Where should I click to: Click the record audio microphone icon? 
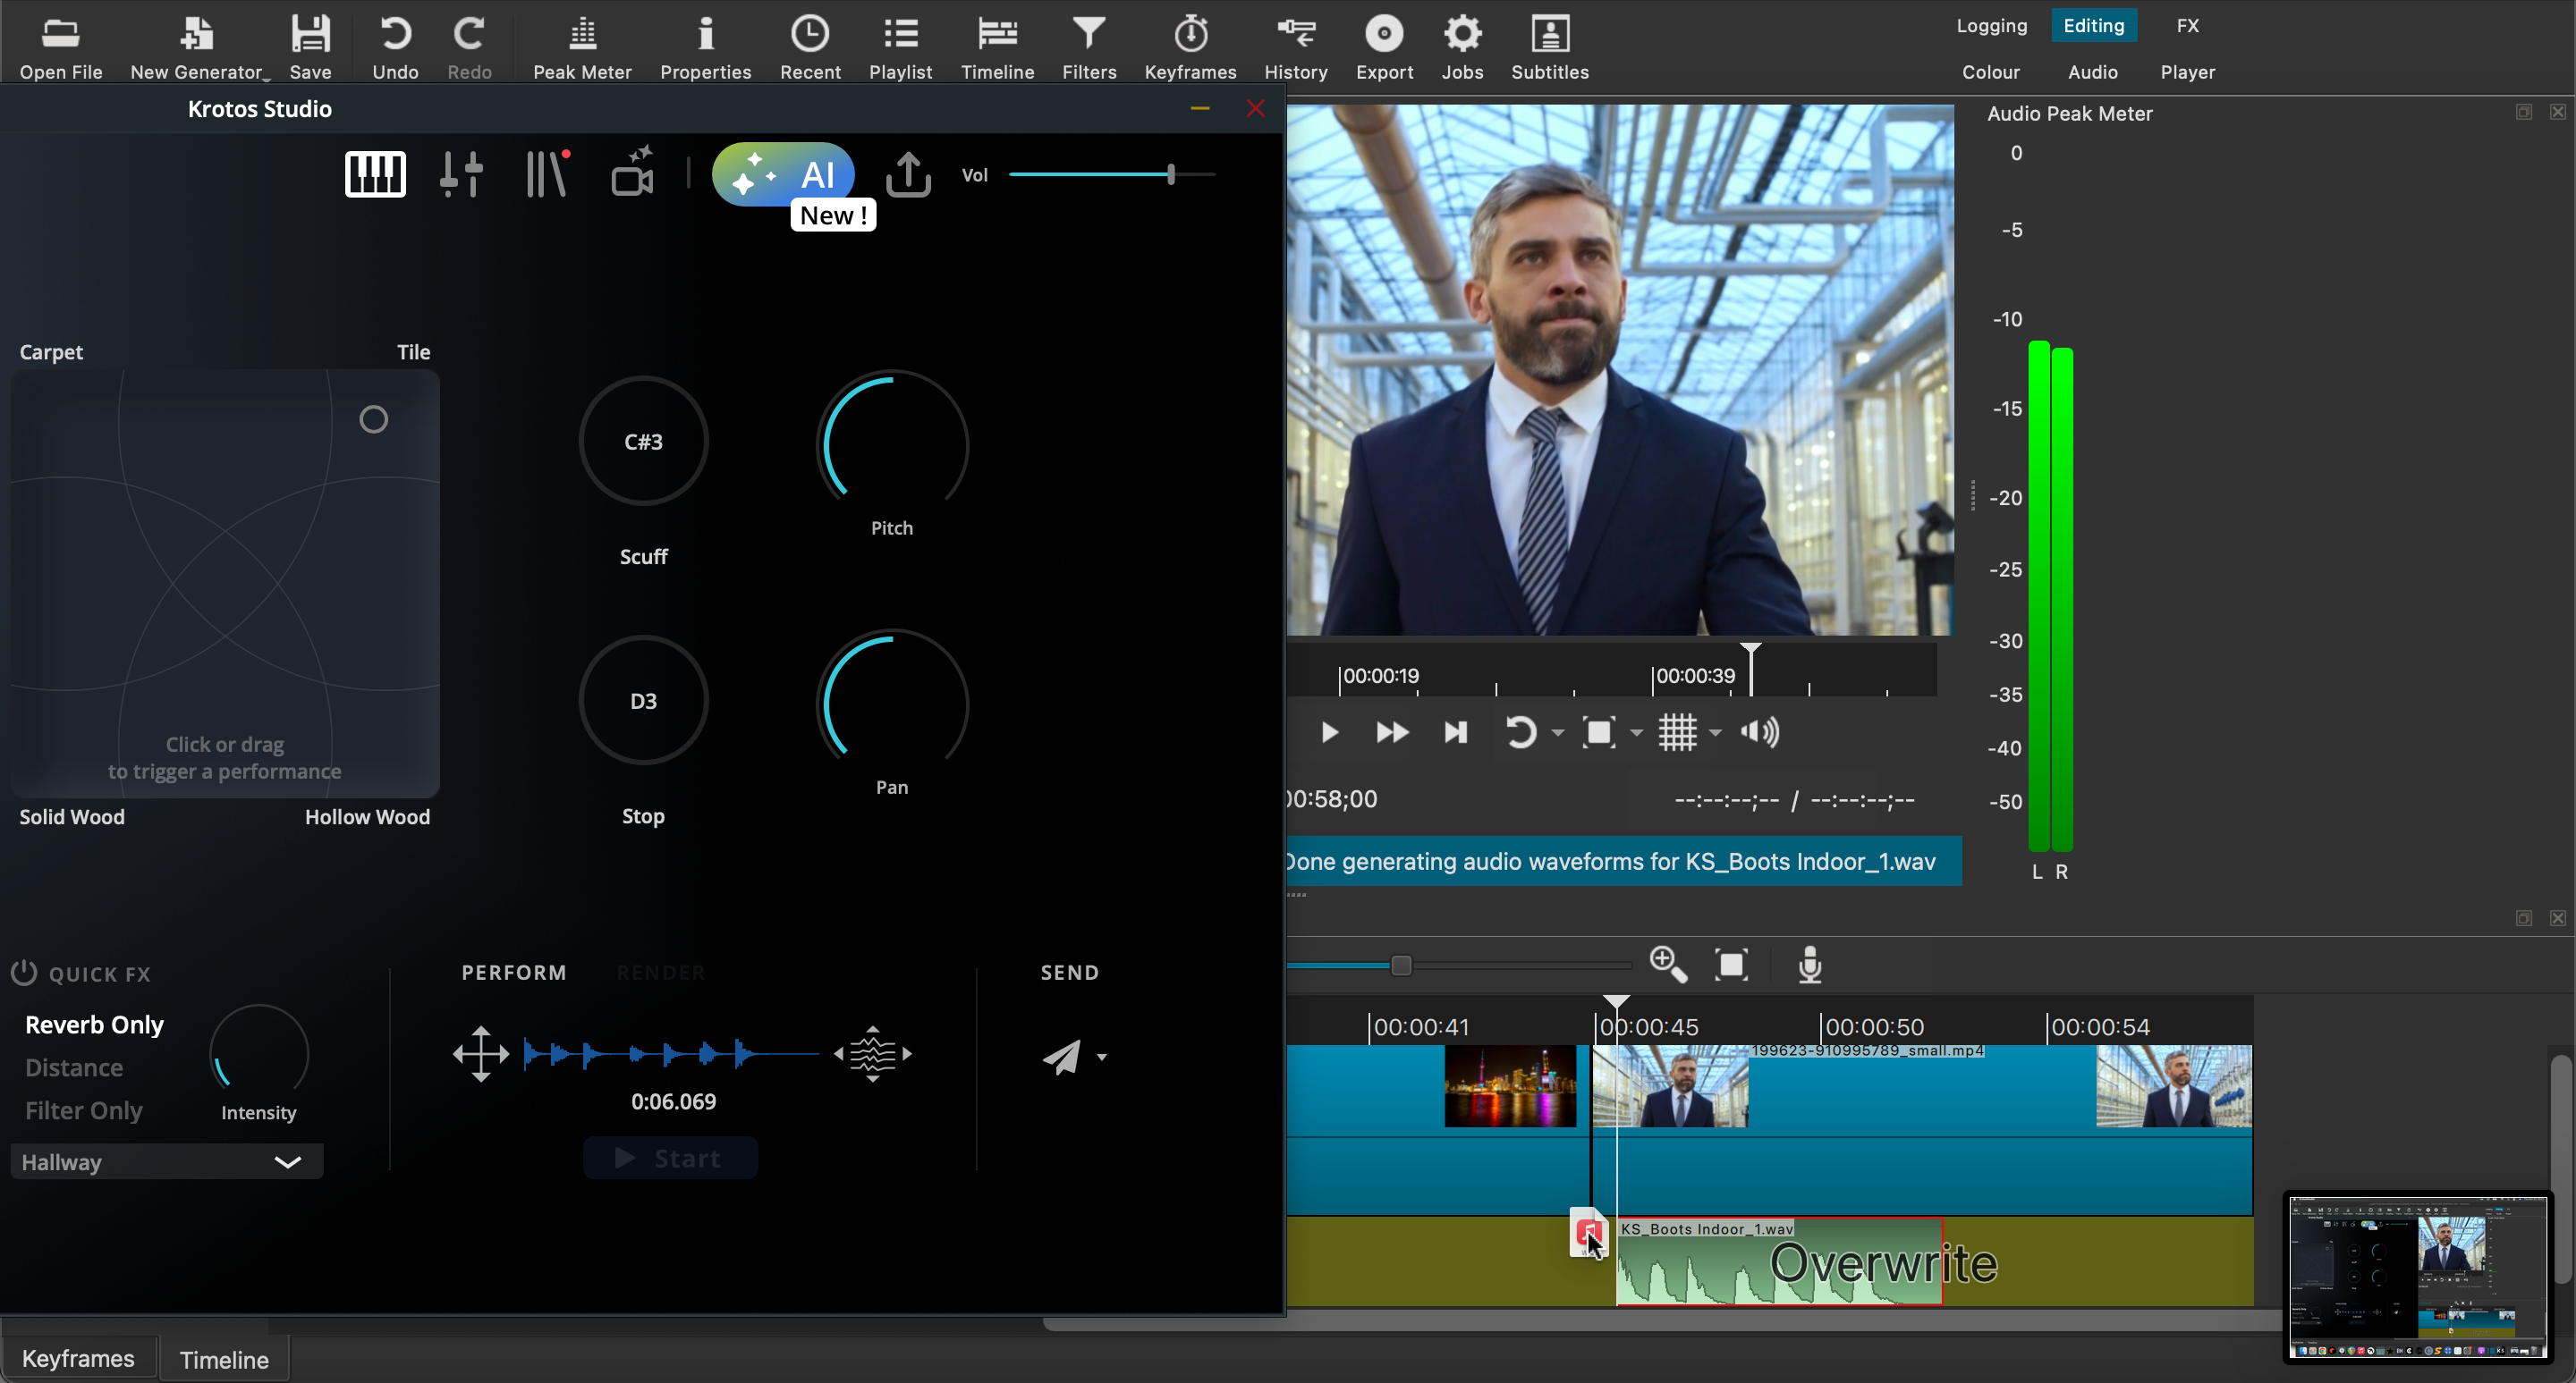1810,966
